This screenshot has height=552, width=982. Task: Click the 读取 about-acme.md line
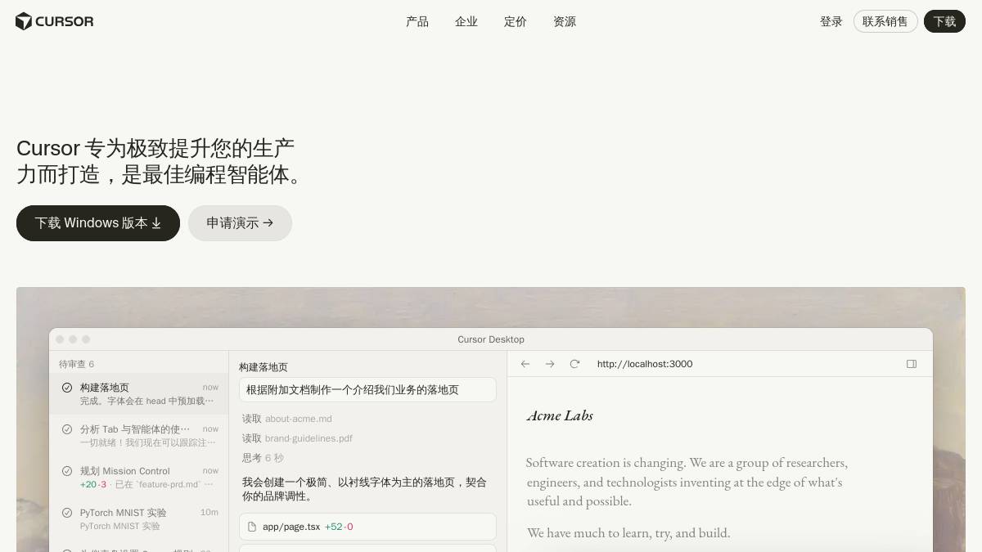[286, 419]
